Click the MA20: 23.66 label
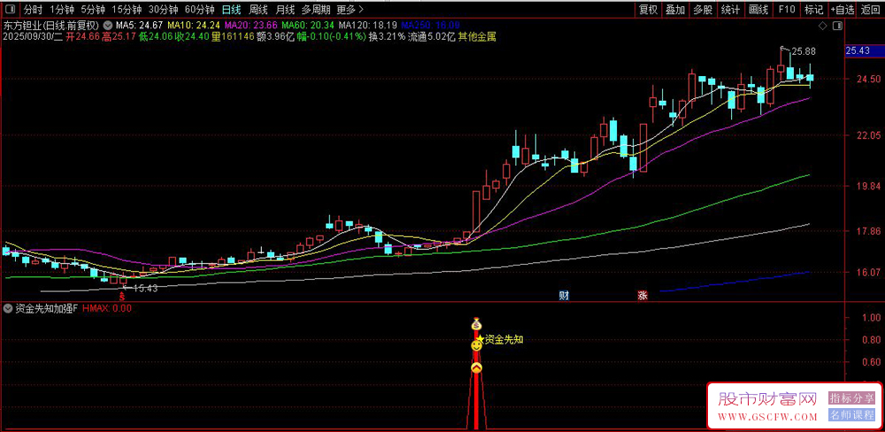 [250, 26]
